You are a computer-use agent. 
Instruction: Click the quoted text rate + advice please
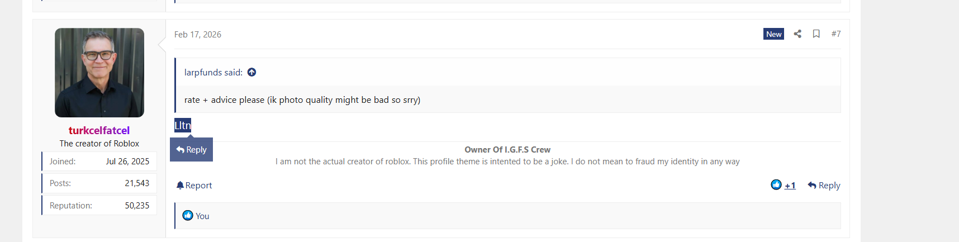pos(302,100)
